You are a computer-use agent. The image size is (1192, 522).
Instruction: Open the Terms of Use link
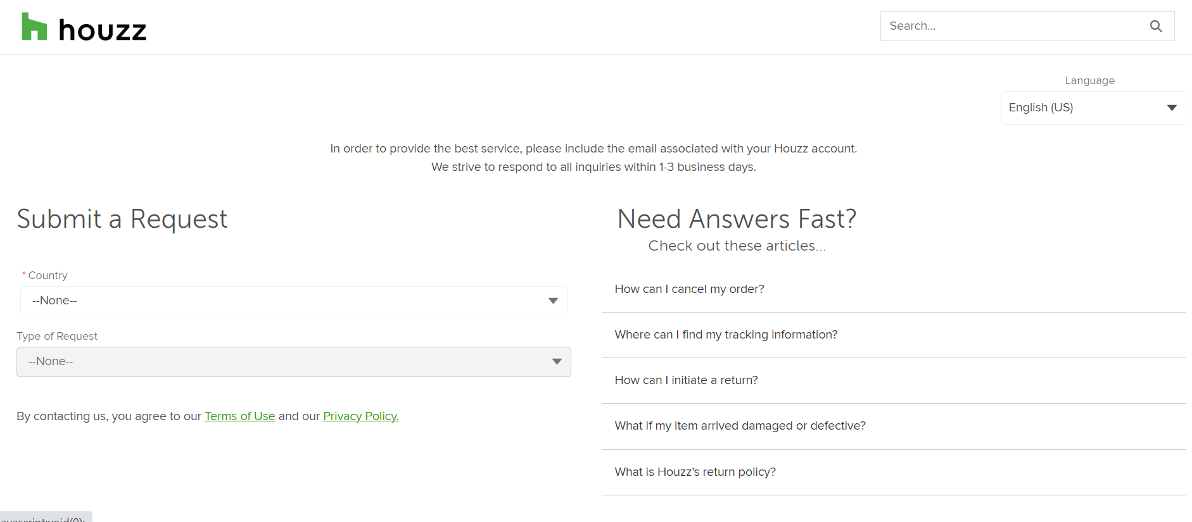tap(239, 416)
